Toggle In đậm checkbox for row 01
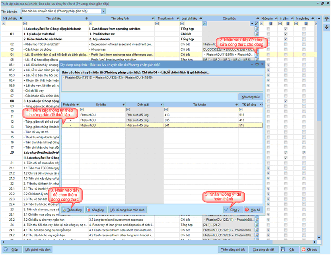 pyautogui.click(x=285, y=34)
